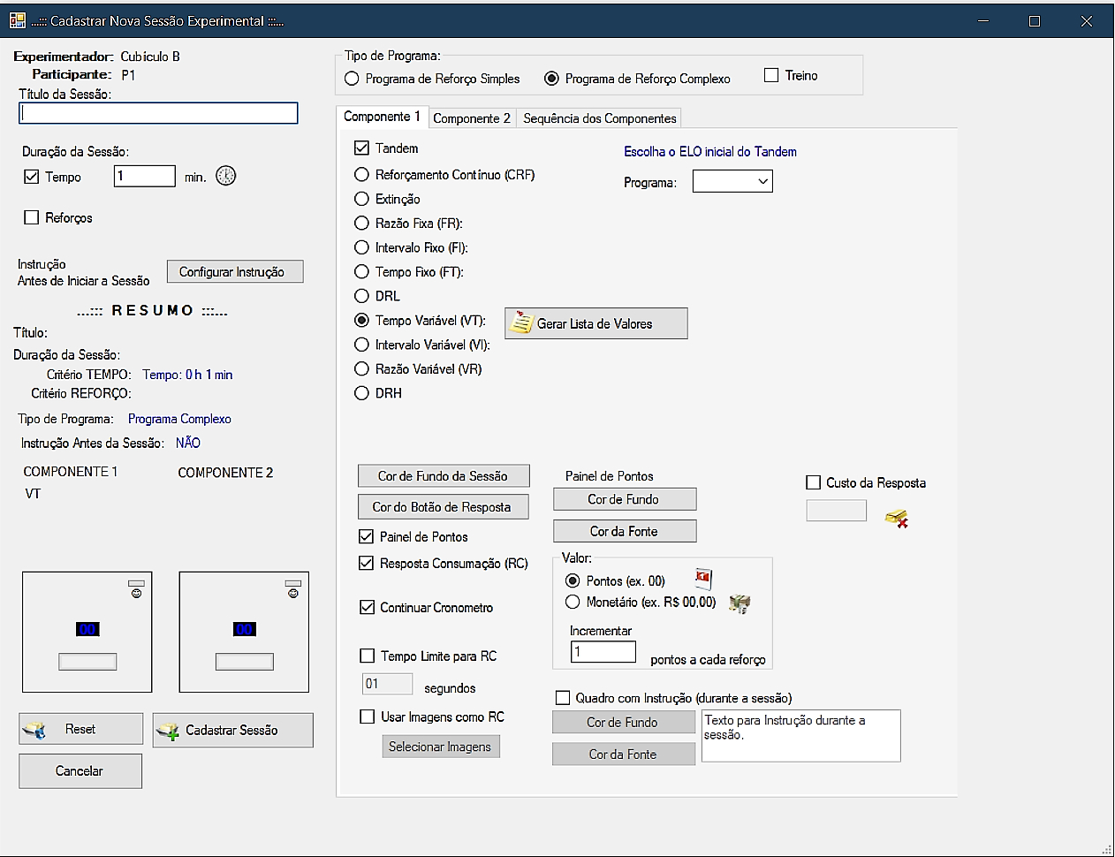Click Cor do Botão de Resposta button
Viewport: 1115px width, 857px height.
[x=444, y=506]
